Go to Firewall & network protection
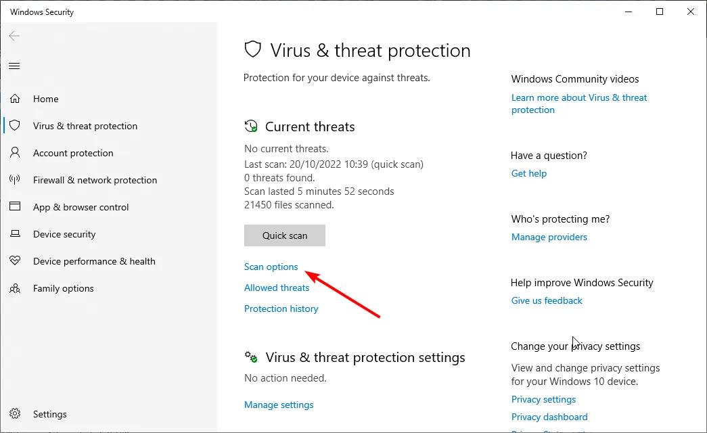This screenshot has height=433, width=707. (x=95, y=180)
